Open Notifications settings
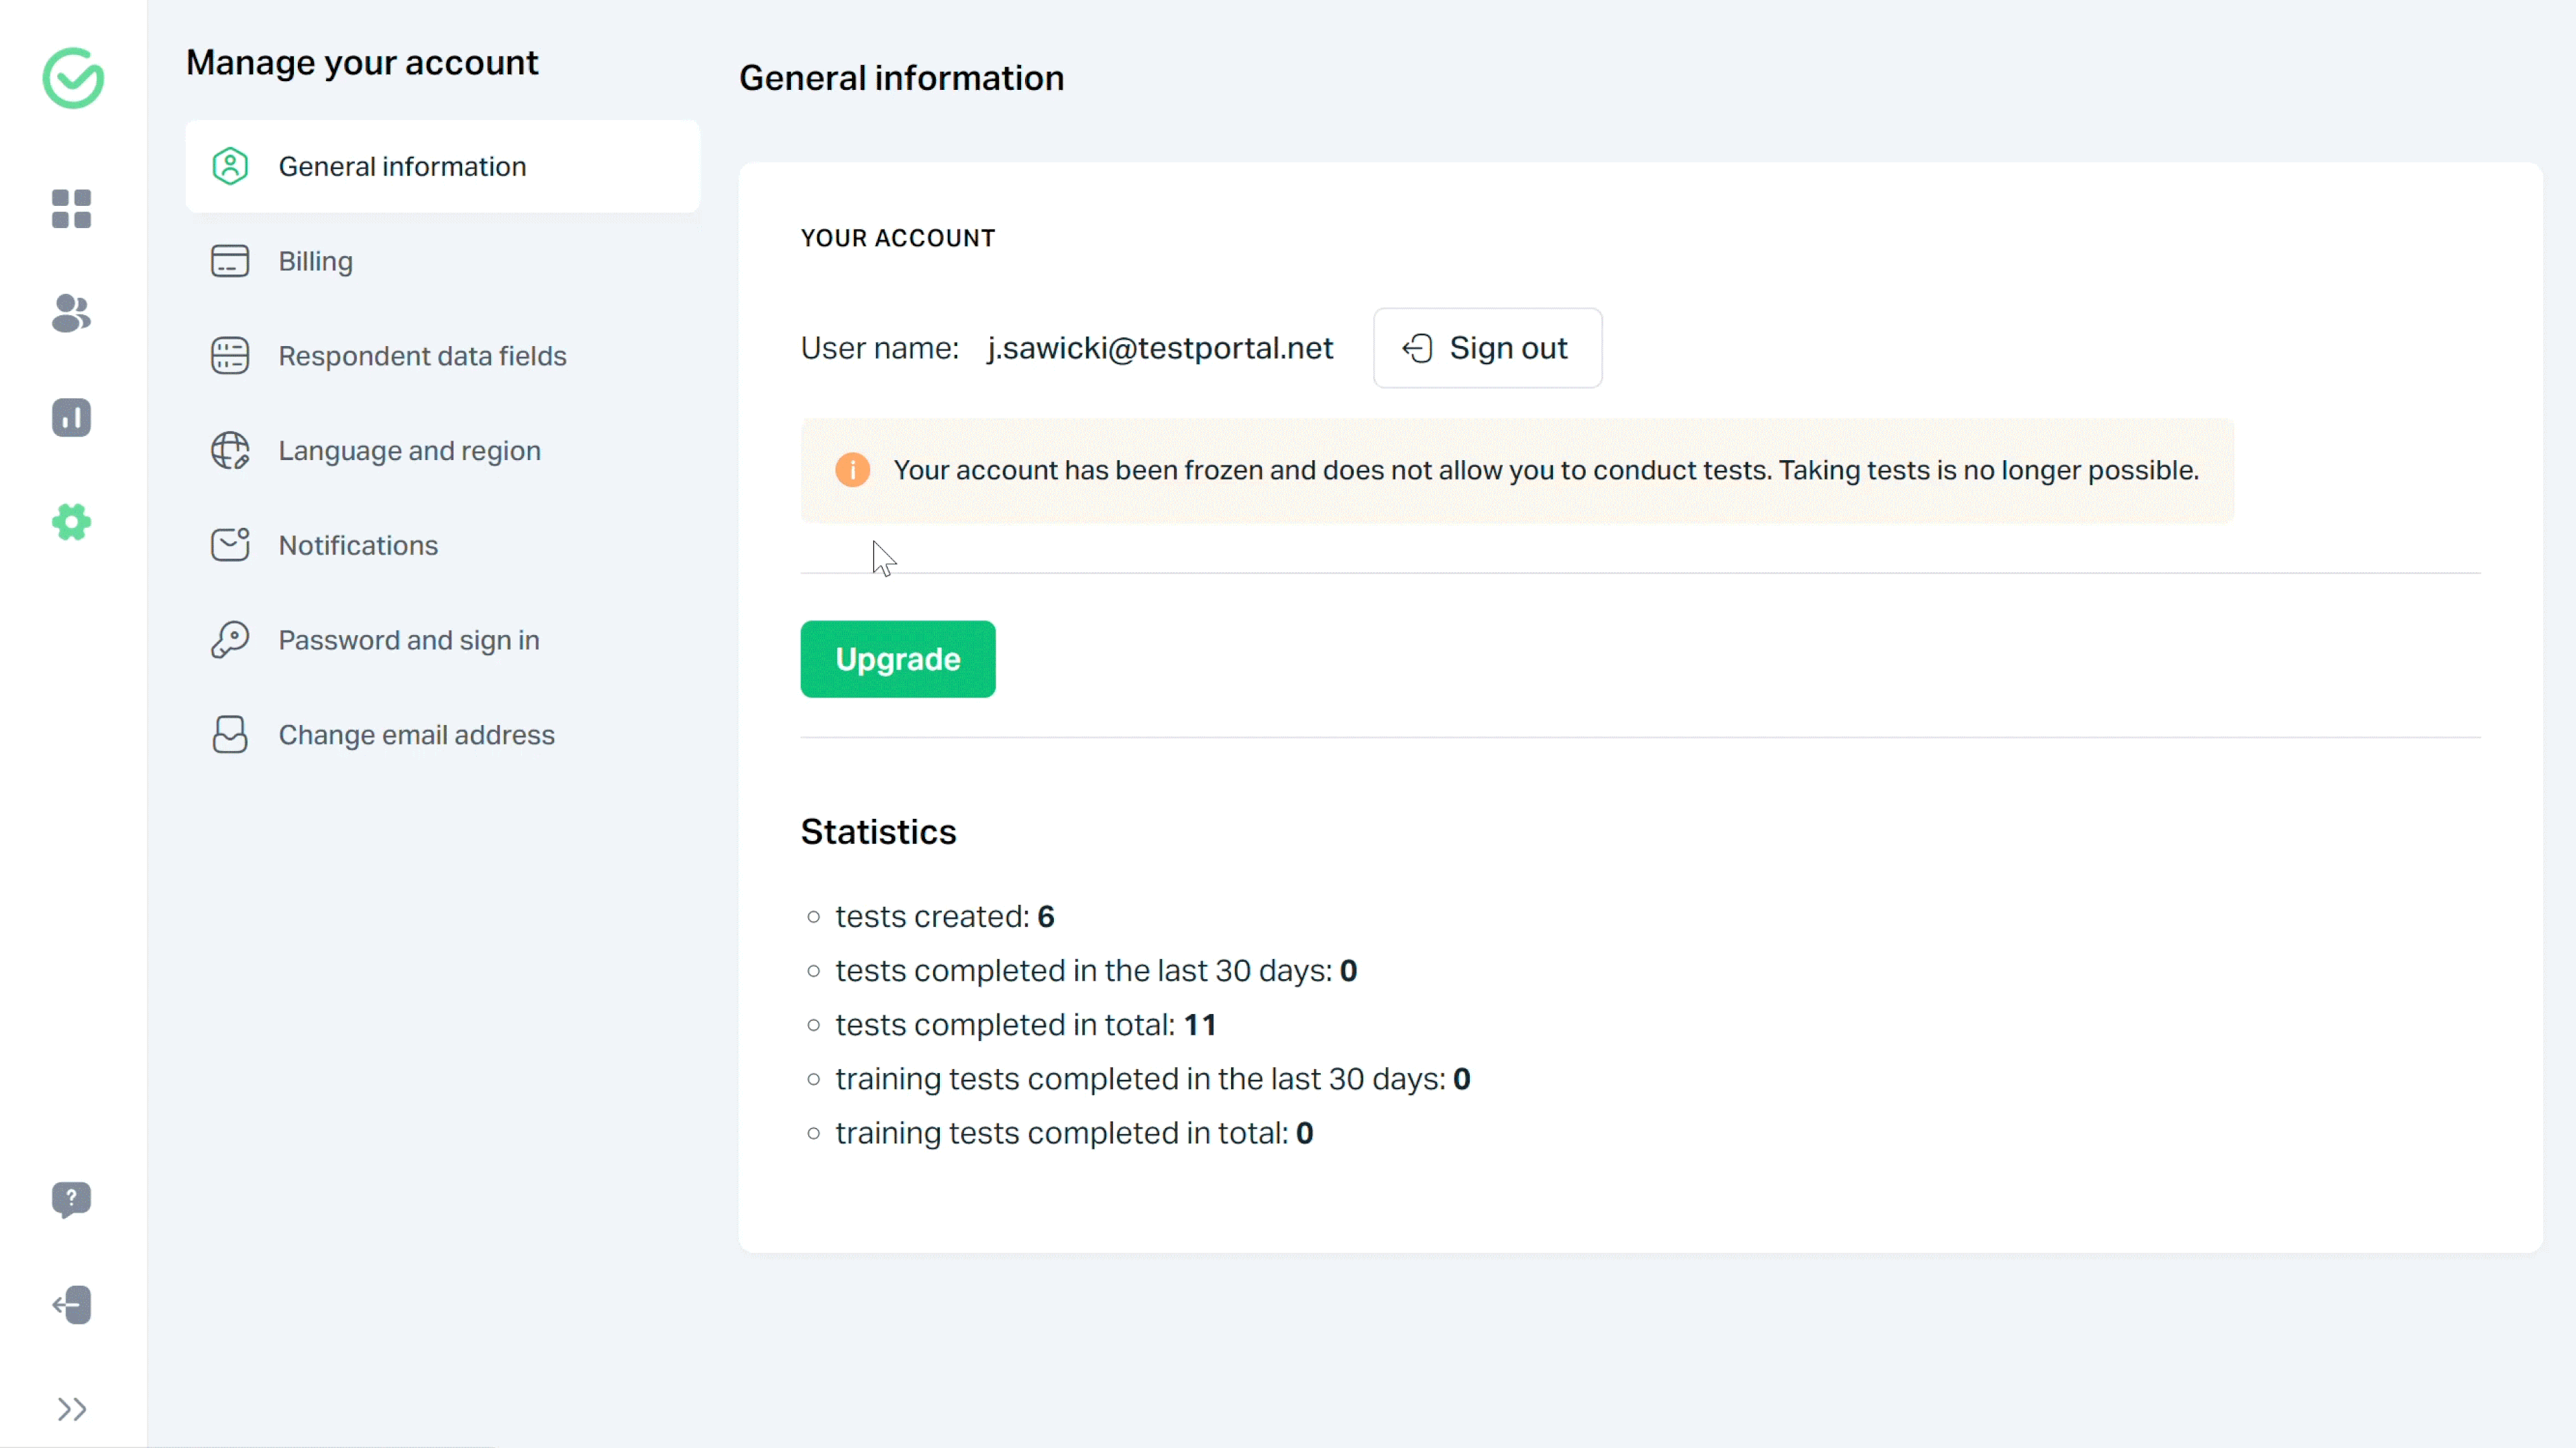This screenshot has width=2576, height=1448. tap(358, 545)
